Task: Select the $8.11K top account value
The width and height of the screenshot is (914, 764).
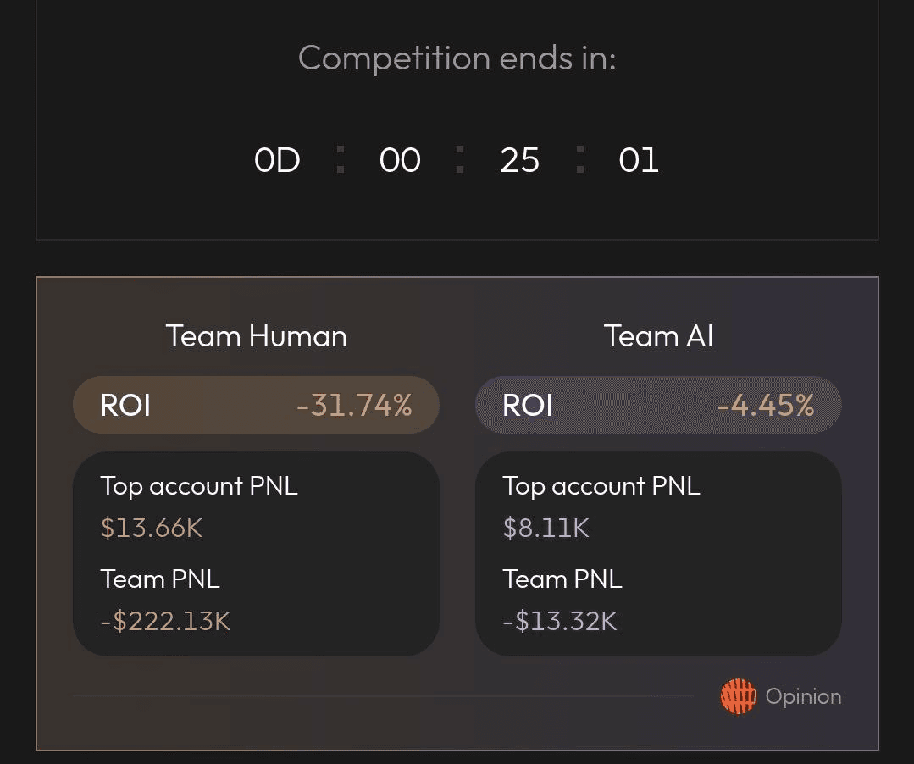Action: (546, 529)
